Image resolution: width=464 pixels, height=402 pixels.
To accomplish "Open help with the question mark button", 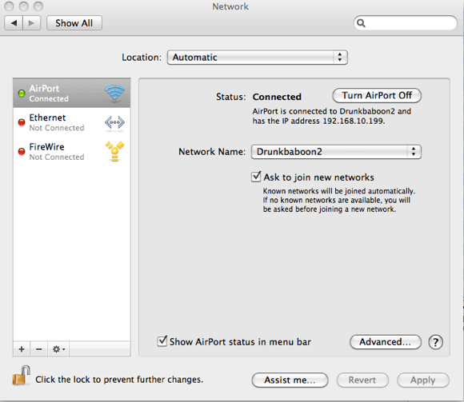I will tap(435, 342).
